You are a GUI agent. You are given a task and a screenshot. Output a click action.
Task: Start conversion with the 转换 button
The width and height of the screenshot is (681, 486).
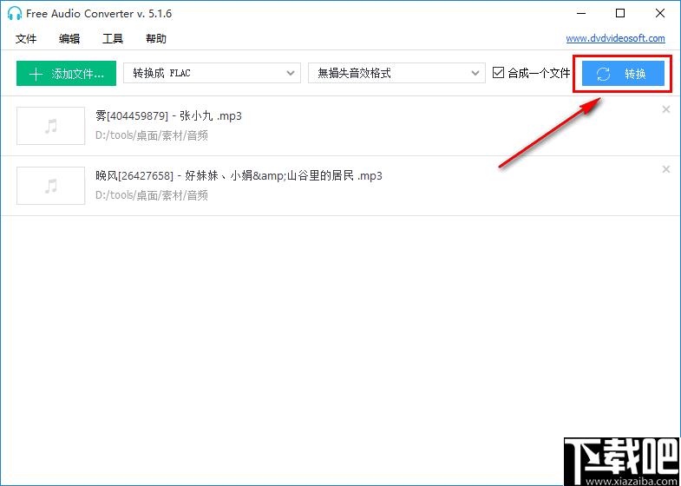623,74
